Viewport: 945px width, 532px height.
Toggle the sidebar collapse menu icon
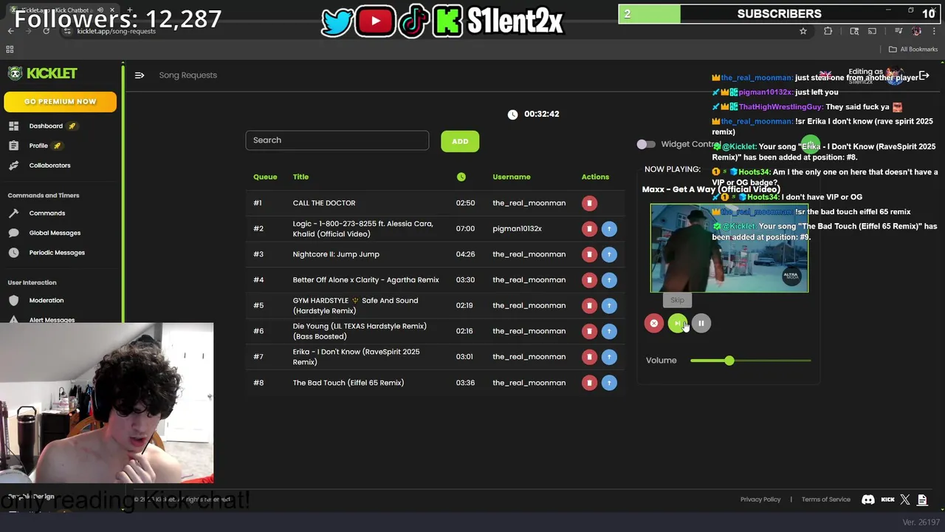[x=140, y=75]
